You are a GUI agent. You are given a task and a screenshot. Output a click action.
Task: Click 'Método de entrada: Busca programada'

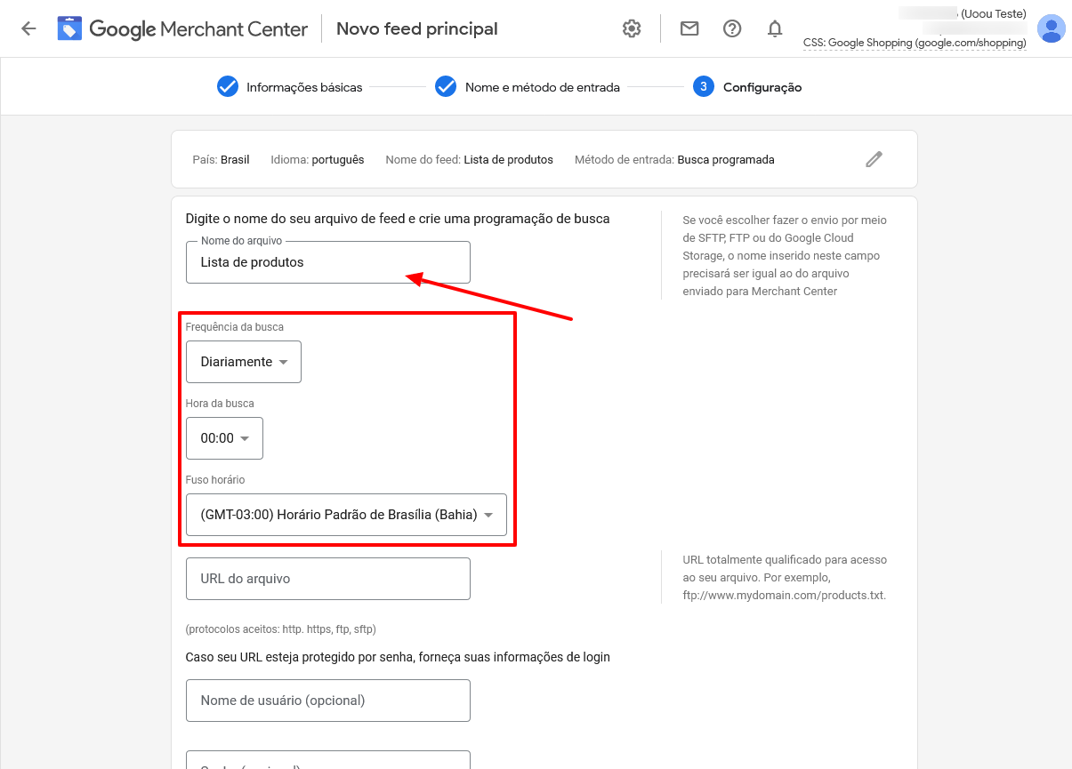[x=674, y=160]
